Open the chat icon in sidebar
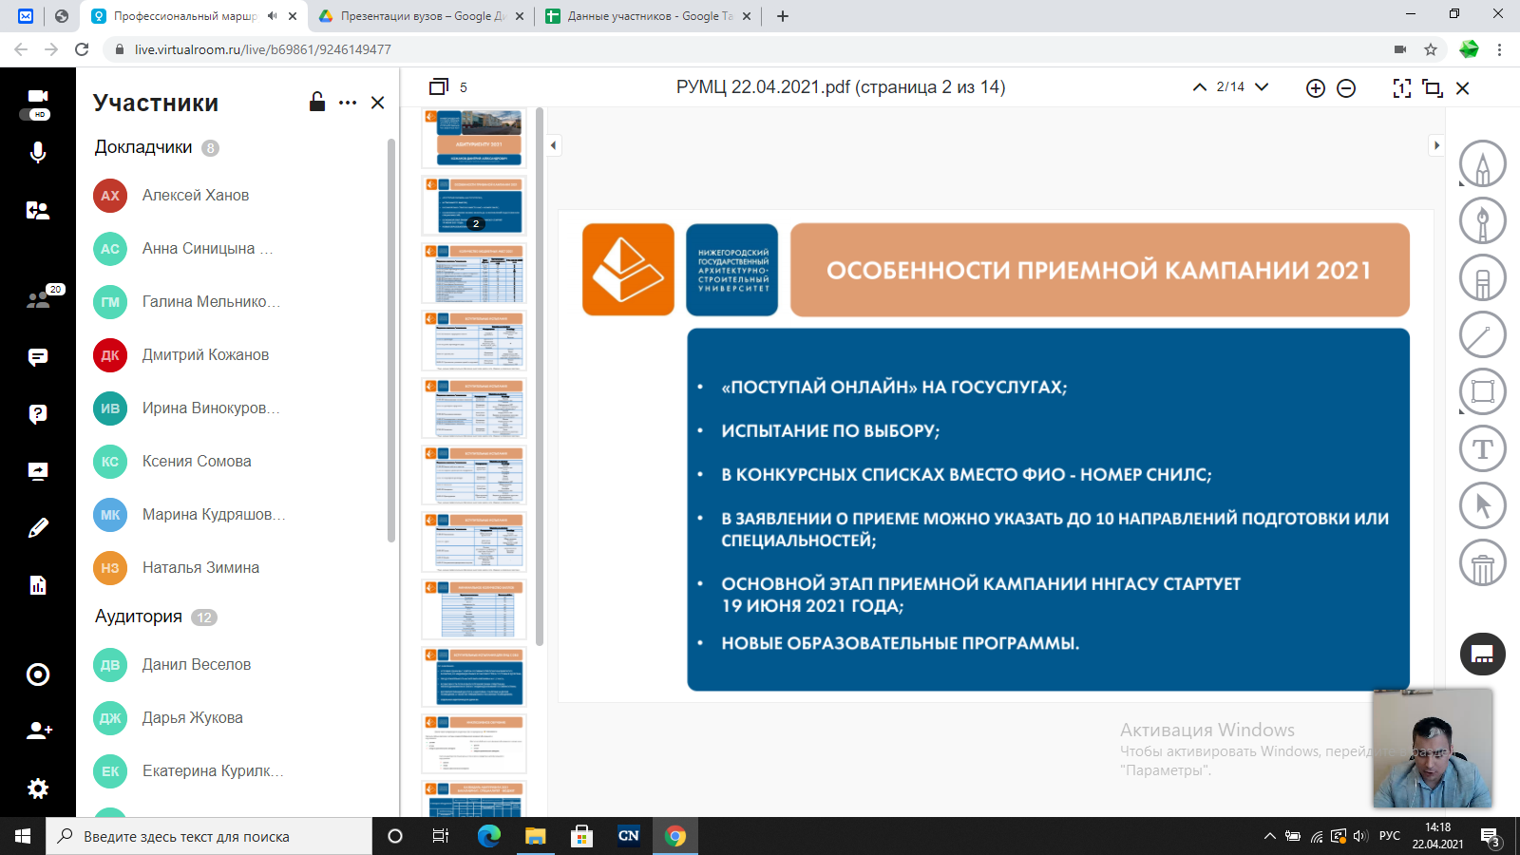This screenshot has width=1520, height=855. [x=38, y=357]
